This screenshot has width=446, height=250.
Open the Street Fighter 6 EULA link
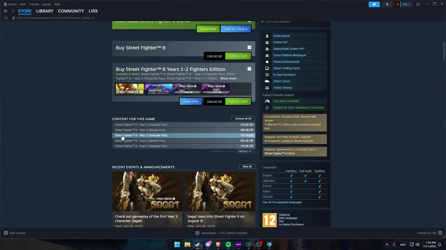[279, 153]
